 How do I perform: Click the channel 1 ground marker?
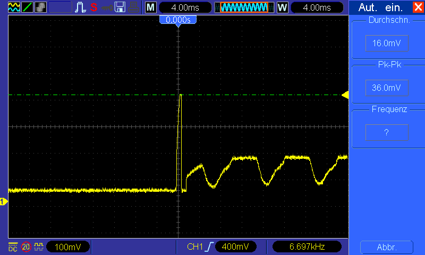pyautogui.click(x=4, y=202)
